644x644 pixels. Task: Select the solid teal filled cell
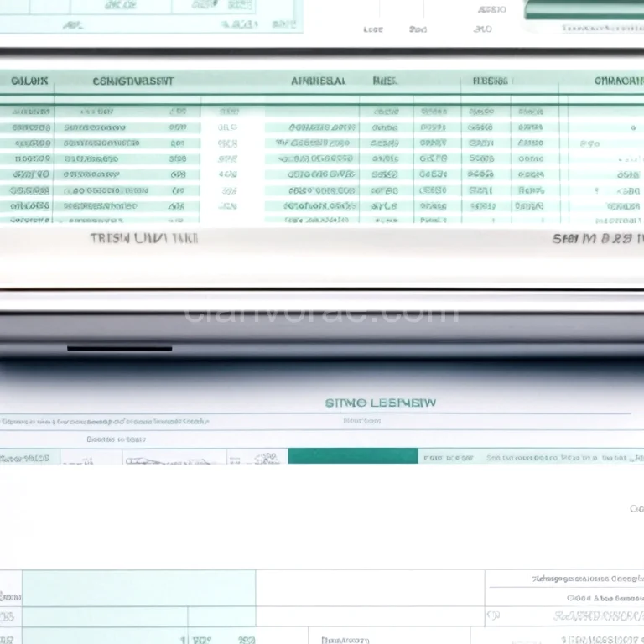click(x=352, y=456)
